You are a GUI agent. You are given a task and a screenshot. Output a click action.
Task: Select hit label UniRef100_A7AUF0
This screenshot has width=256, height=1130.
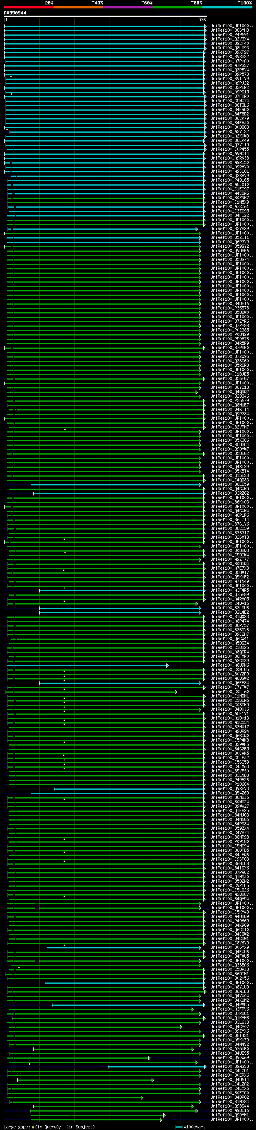click(x=230, y=1049)
